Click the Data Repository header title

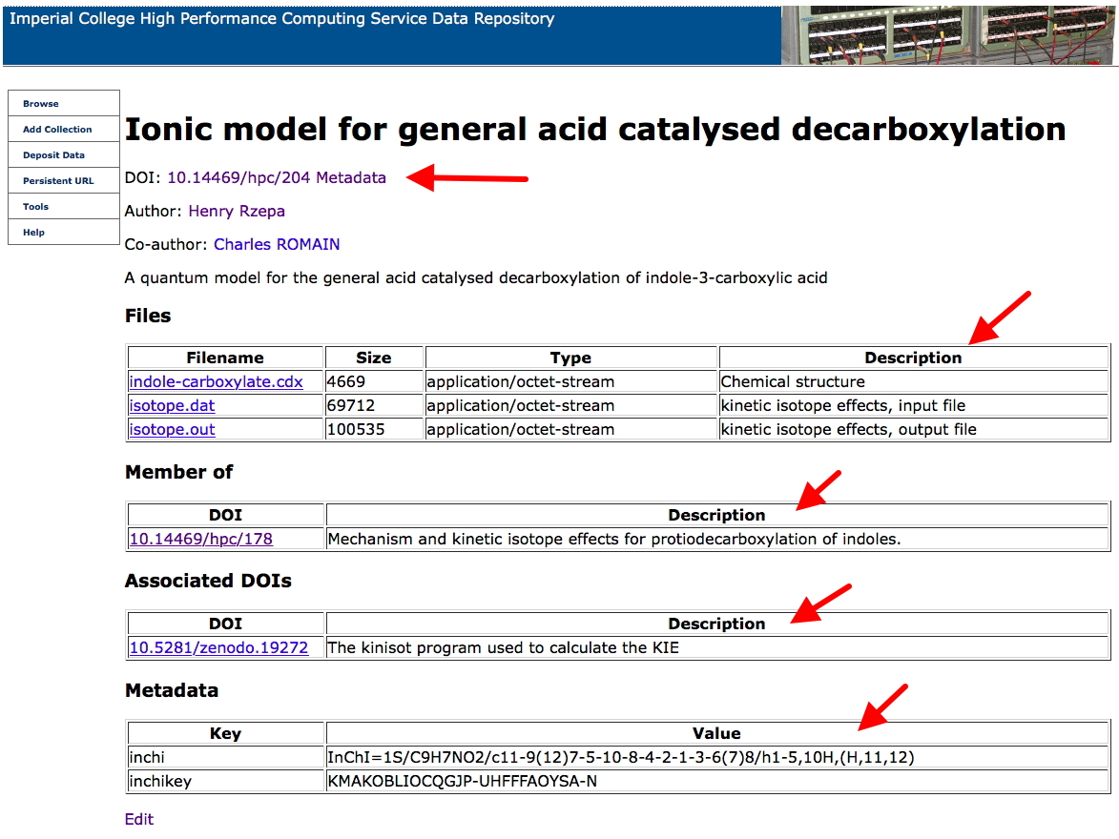click(281, 18)
